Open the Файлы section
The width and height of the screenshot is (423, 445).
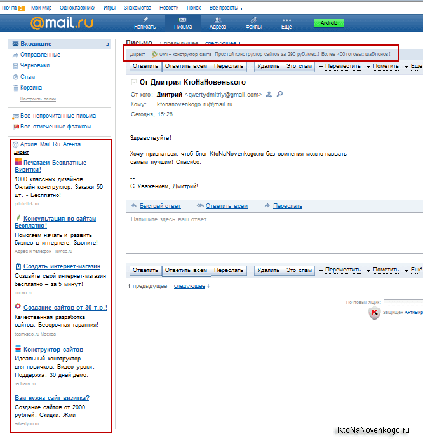(x=253, y=24)
